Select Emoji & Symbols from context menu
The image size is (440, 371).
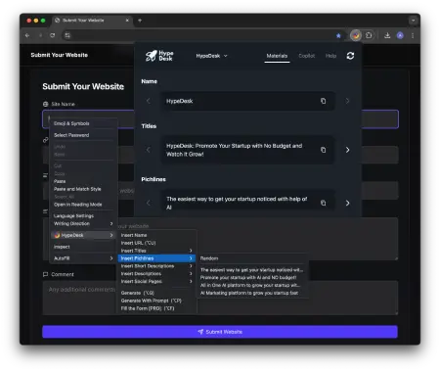[x=83, y=123]
